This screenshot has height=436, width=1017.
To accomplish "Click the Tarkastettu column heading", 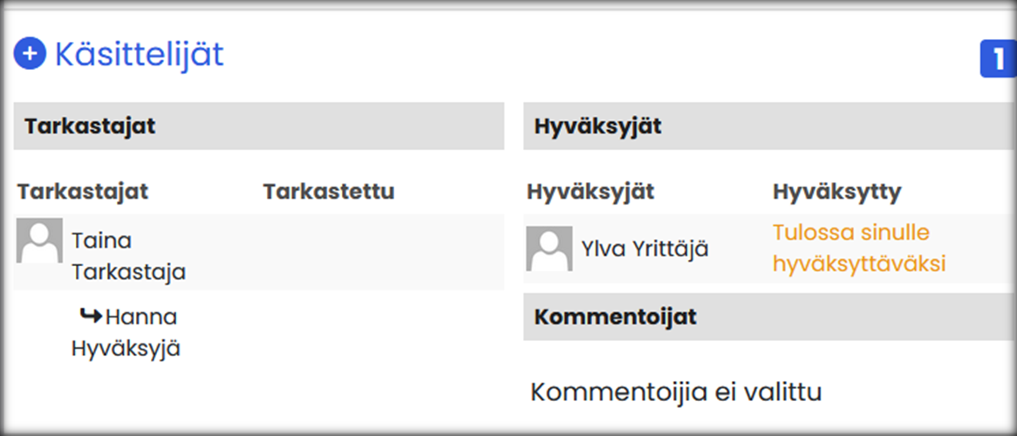I will coord(329,191).
